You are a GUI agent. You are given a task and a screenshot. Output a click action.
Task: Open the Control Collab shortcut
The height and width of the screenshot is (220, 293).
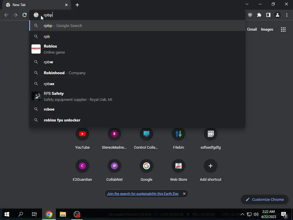click(146, 139)
